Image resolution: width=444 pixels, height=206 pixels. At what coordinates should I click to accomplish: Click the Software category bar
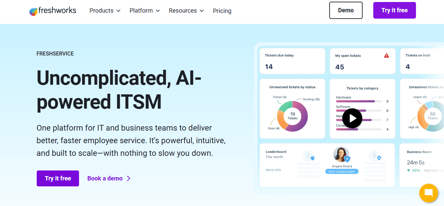coord(359,110)
